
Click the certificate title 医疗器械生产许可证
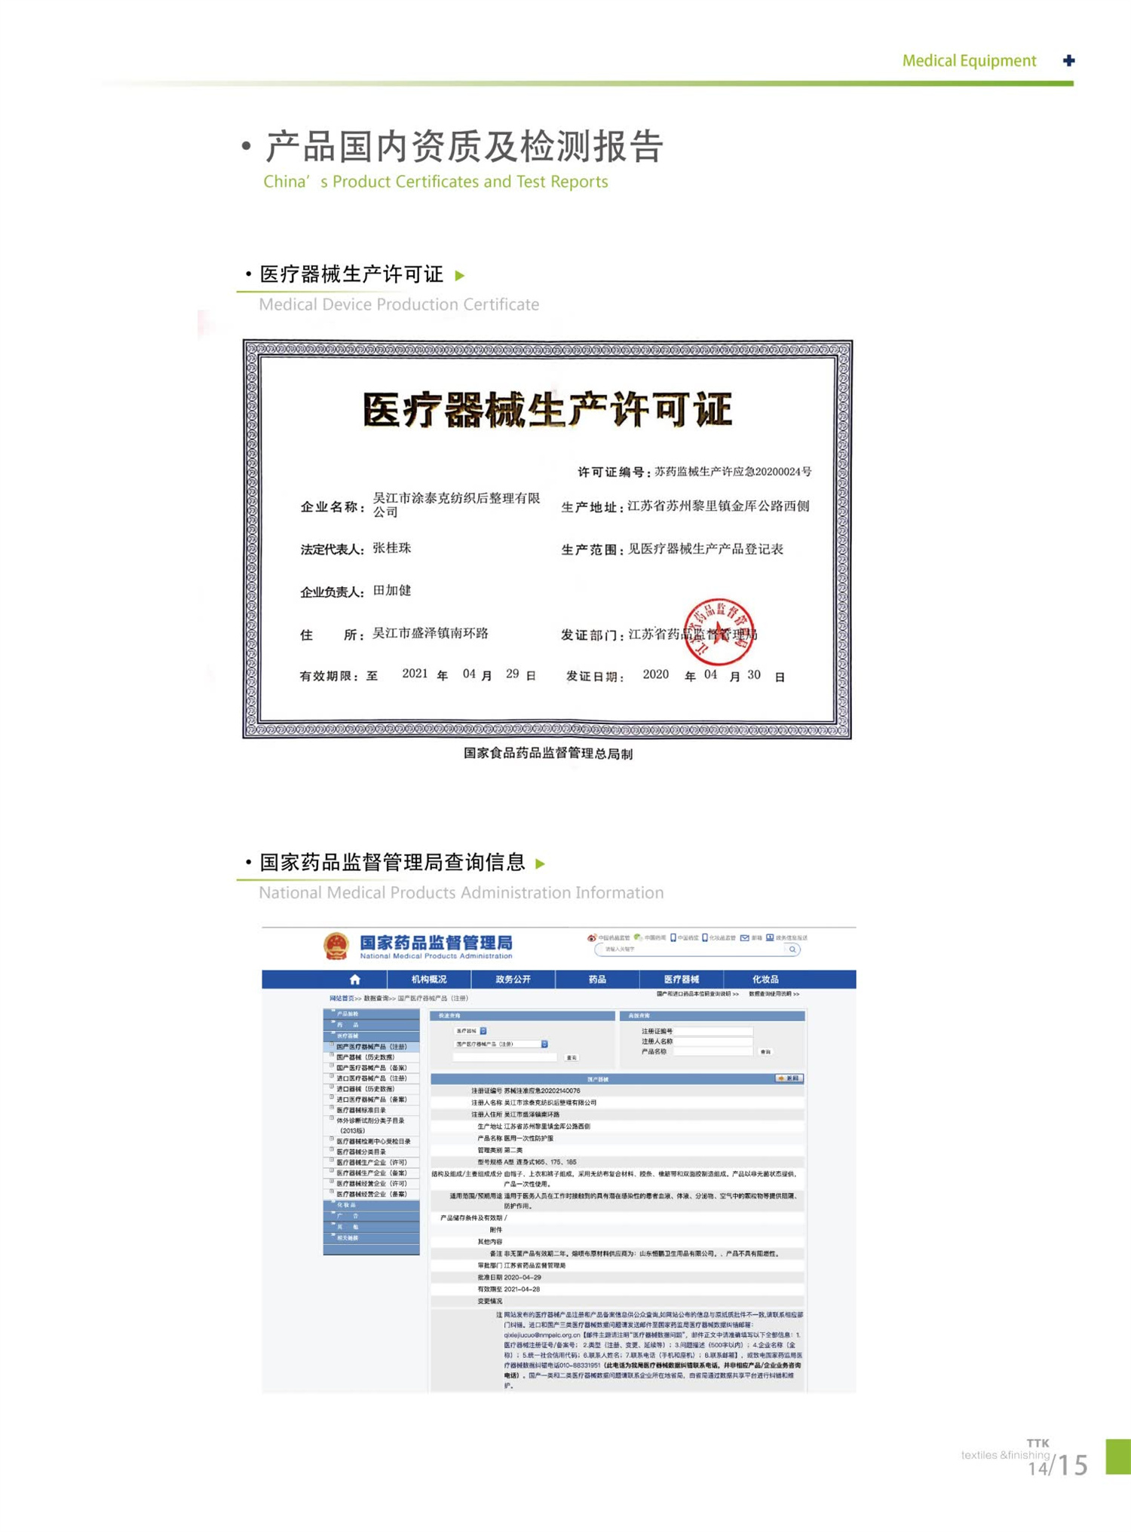(x=547, y=409)
